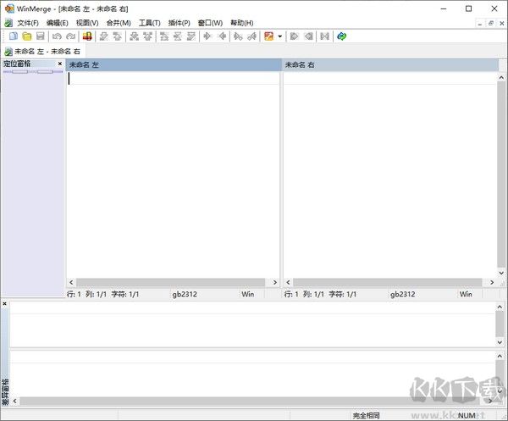Image resolution: width=508 pixels, height=421 pixels.
Task: Click the New document toolbar icon
Action: tap(14, 36)
